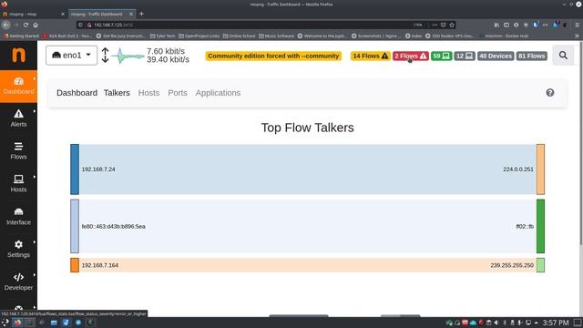Open the Developer sidebar section
The image size is (583, 328).
click(18, 282)
